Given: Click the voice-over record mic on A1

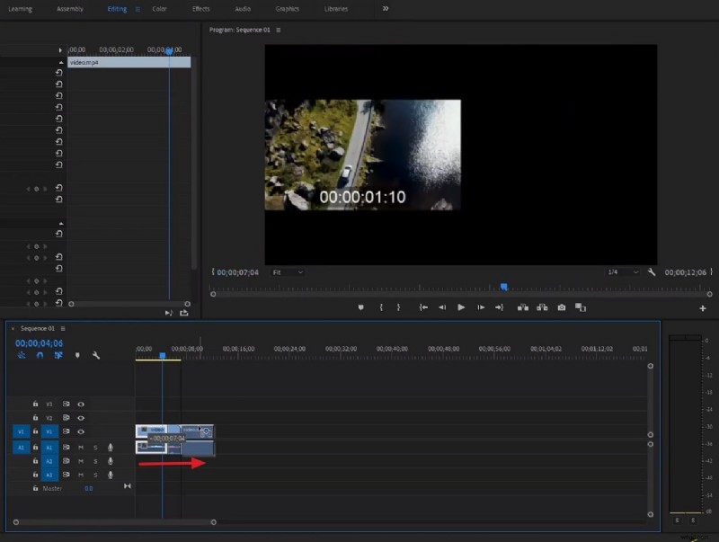Looking at the screenshot, I should pyautogui.click(x=111, y=448).
